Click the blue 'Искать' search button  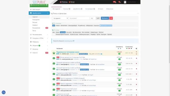pos(105,18)
